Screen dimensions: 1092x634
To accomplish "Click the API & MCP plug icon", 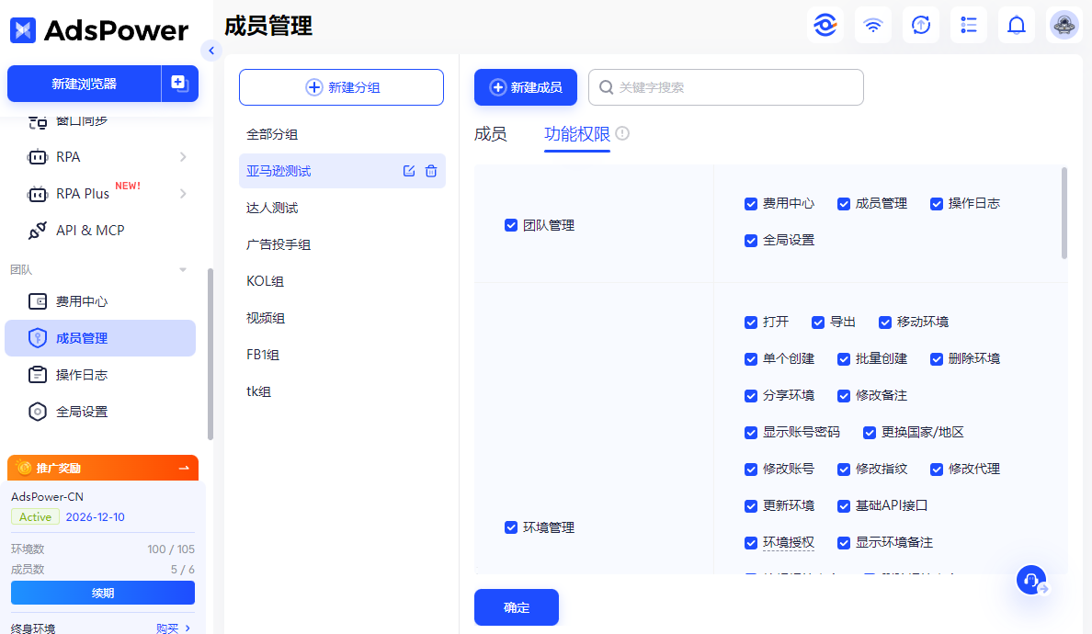I will [37, 231].
